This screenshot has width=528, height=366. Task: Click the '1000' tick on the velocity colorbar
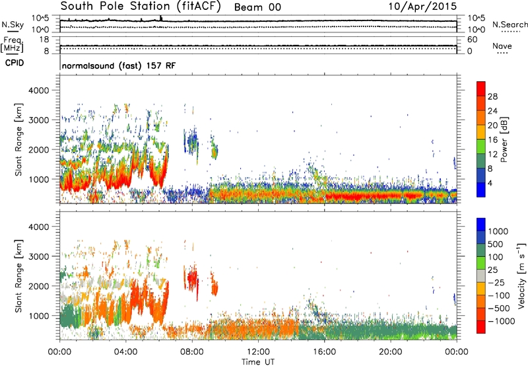coord(498,231)
